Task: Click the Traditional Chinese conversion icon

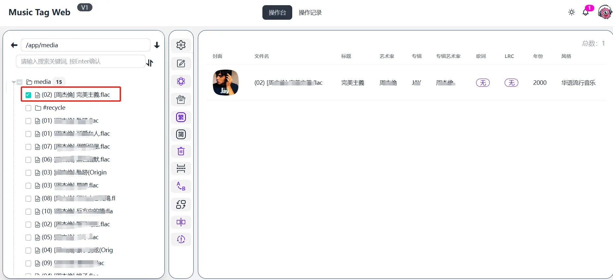Action: pyautogui.click(x=181, y=117)
